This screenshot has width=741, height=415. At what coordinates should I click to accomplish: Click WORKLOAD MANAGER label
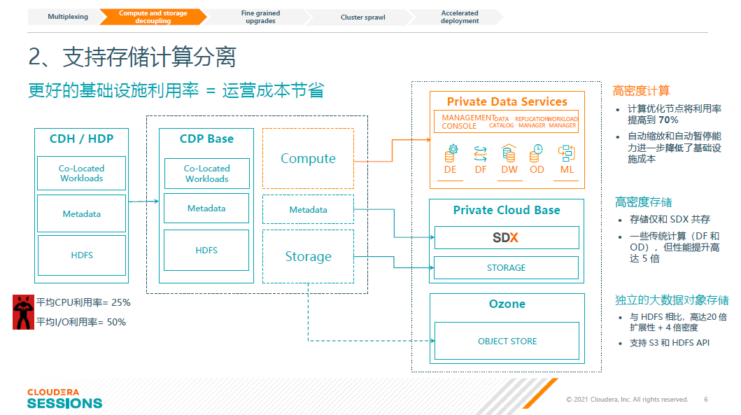tap(563, 122)
